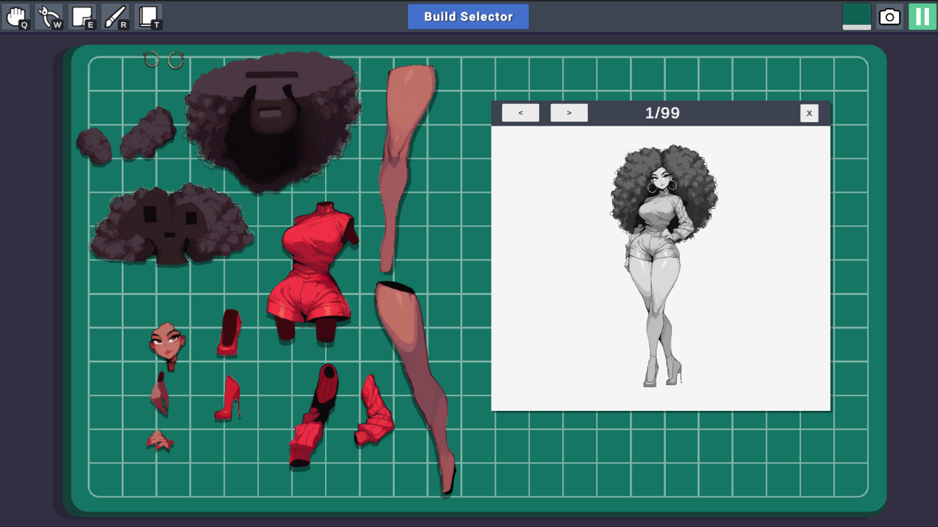Image resolution: width=938 pixels, height=527 pixels.
Task: Open the Build Selector
Action: (468, 16)
